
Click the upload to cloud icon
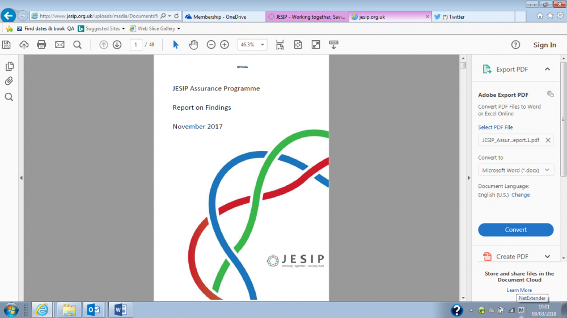(24, 45)
